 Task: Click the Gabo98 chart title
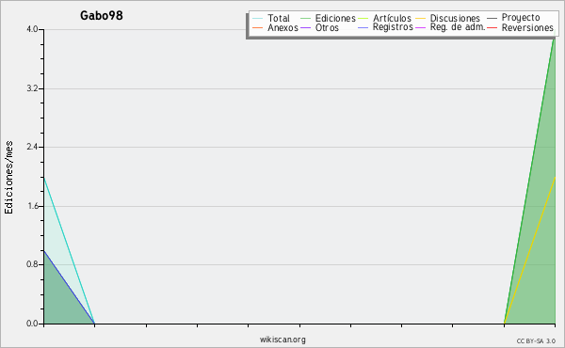point(102,15)
